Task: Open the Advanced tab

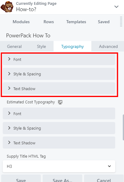Action: click(108, 46)
